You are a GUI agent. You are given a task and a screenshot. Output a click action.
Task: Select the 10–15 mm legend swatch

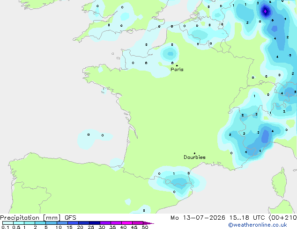pyautogui.click(x=62, y=223)
